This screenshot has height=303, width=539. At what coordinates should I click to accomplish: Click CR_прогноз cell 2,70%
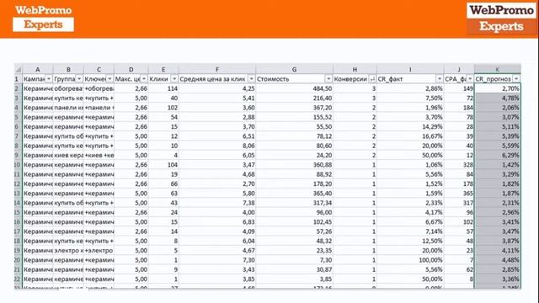click(x=498, y=88)
